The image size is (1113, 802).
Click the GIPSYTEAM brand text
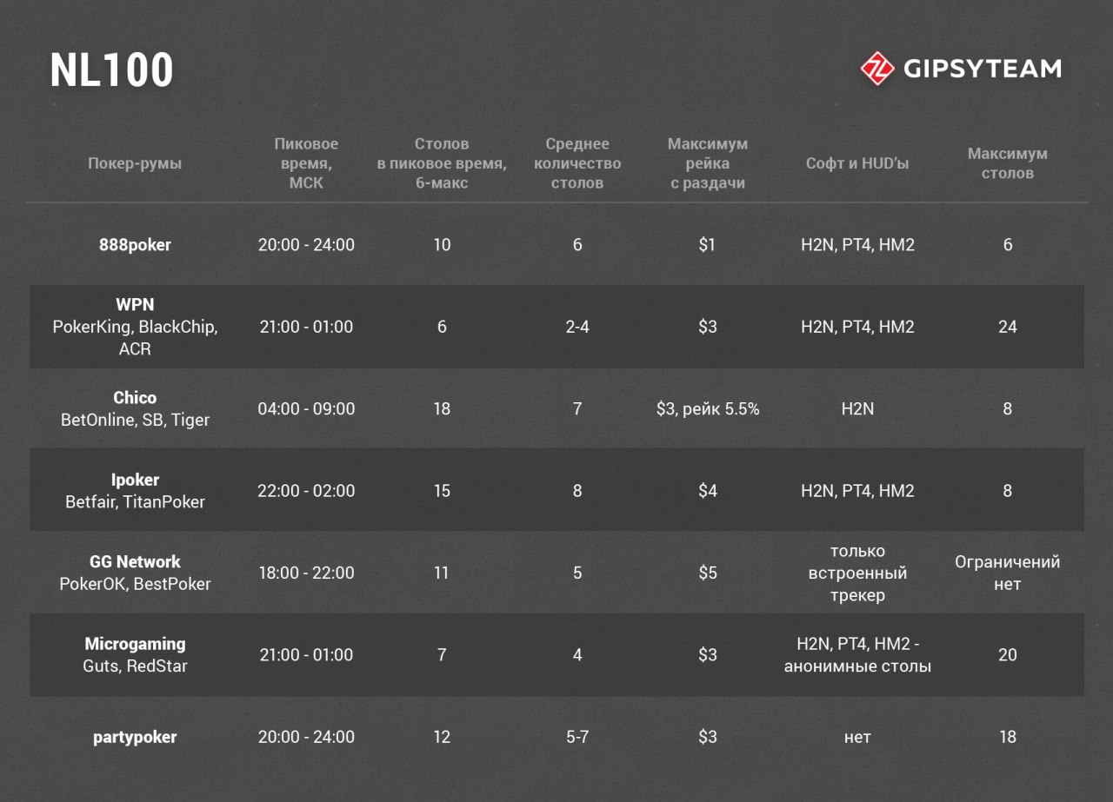pyautogui.click(x=982, y=69)
